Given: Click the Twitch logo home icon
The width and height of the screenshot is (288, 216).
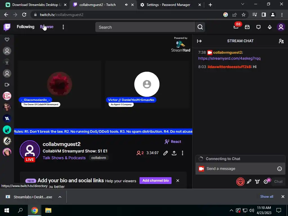Looking at the screenshot, I should click(x=7, y=27).
